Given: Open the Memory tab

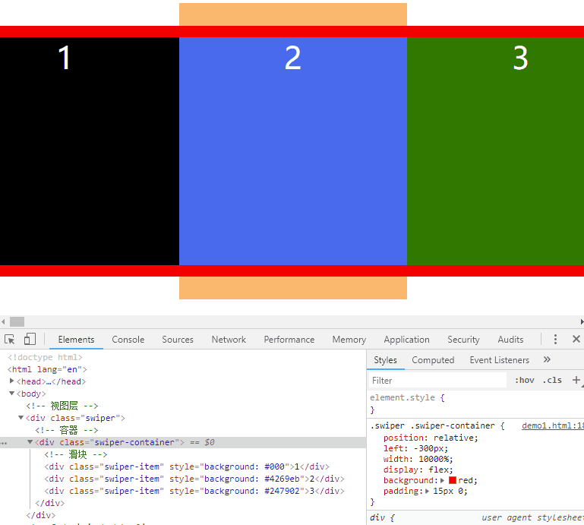Looking at the screenshot, I should (x=349, y=340).
